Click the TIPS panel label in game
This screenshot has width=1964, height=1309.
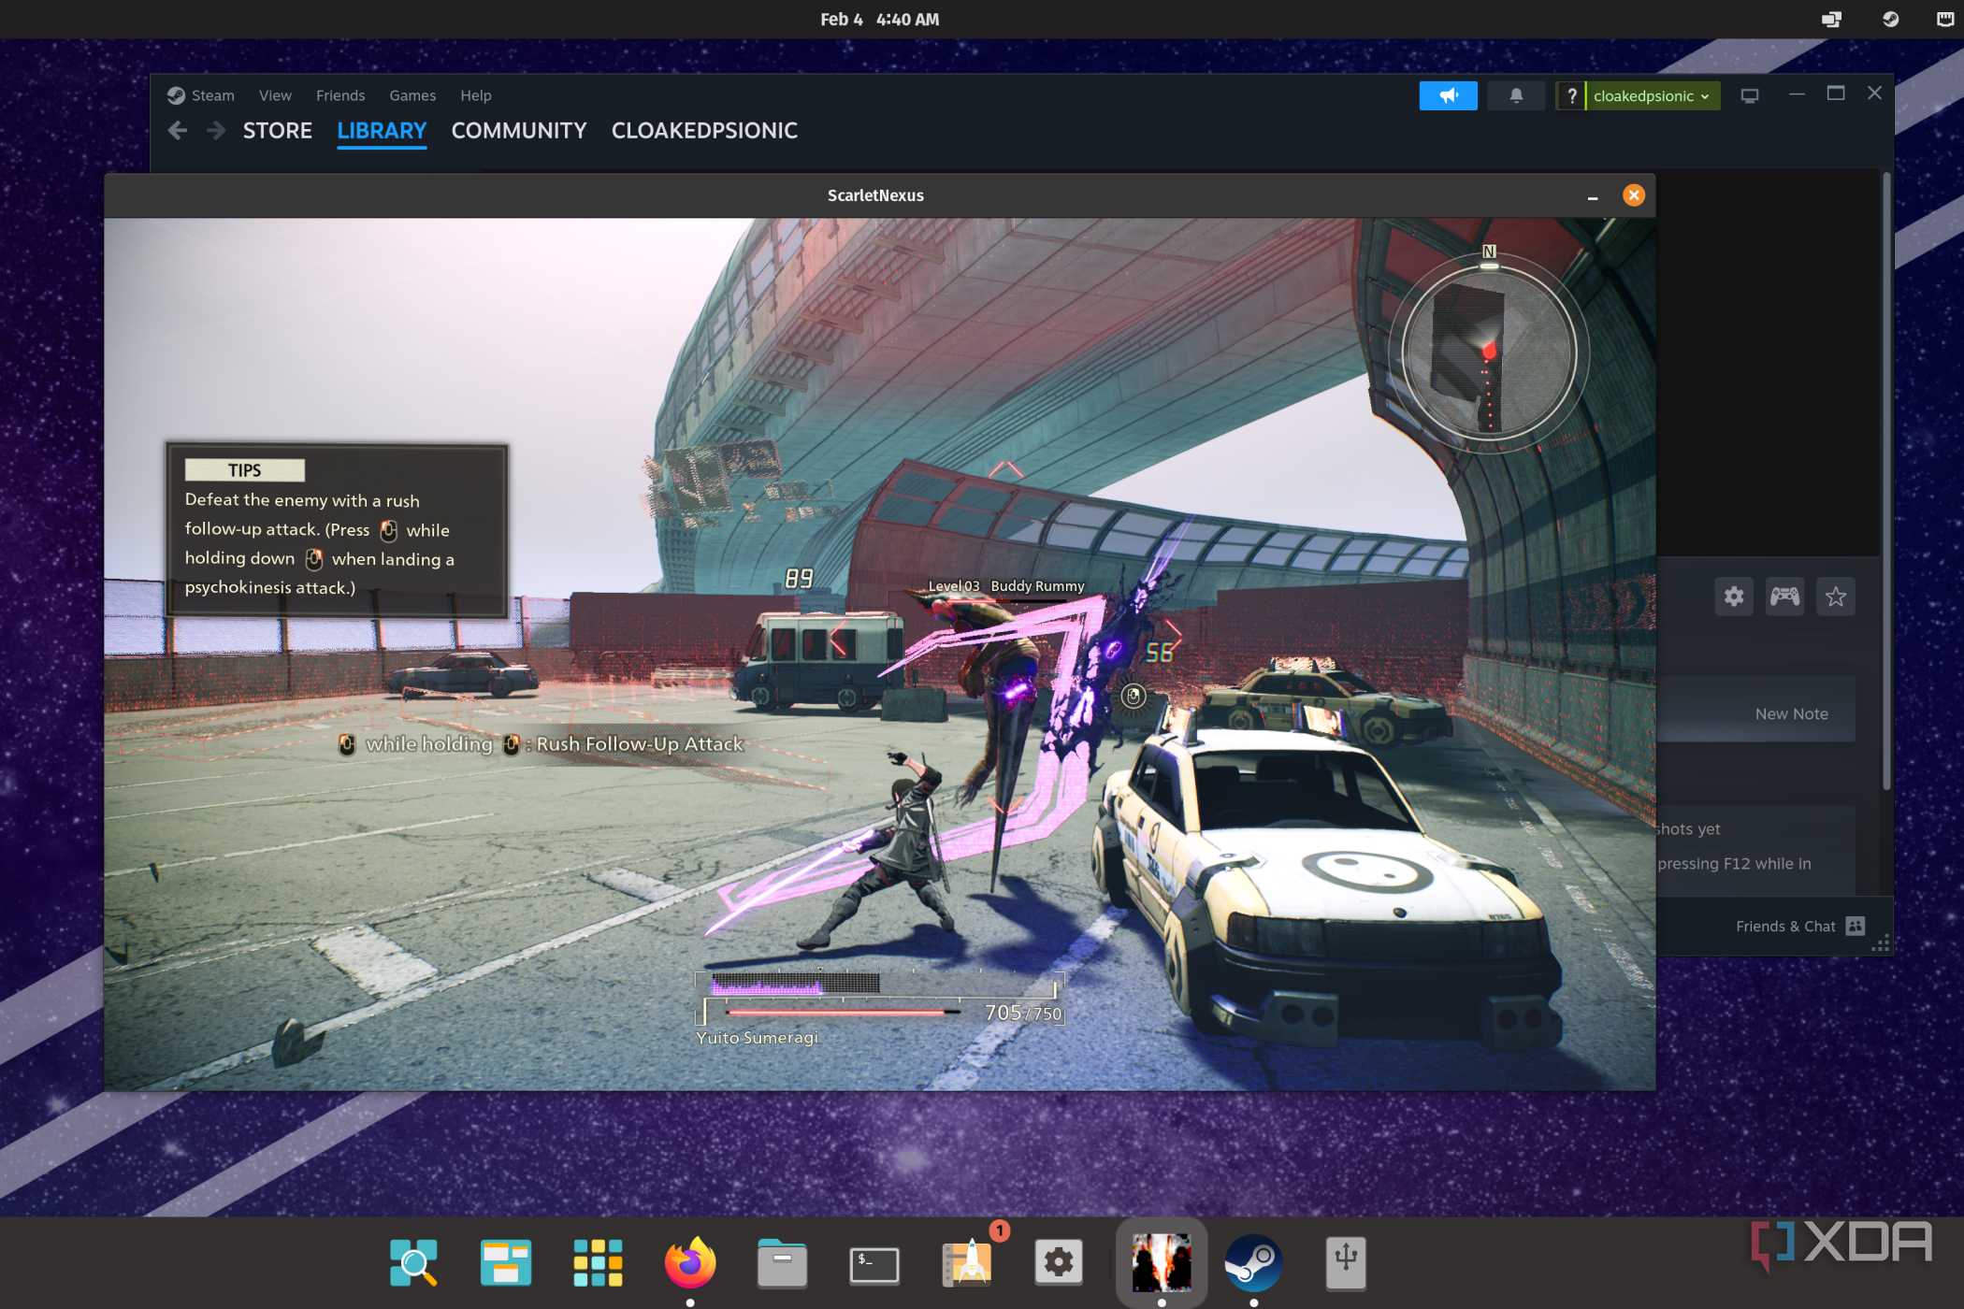pos(245,470)
